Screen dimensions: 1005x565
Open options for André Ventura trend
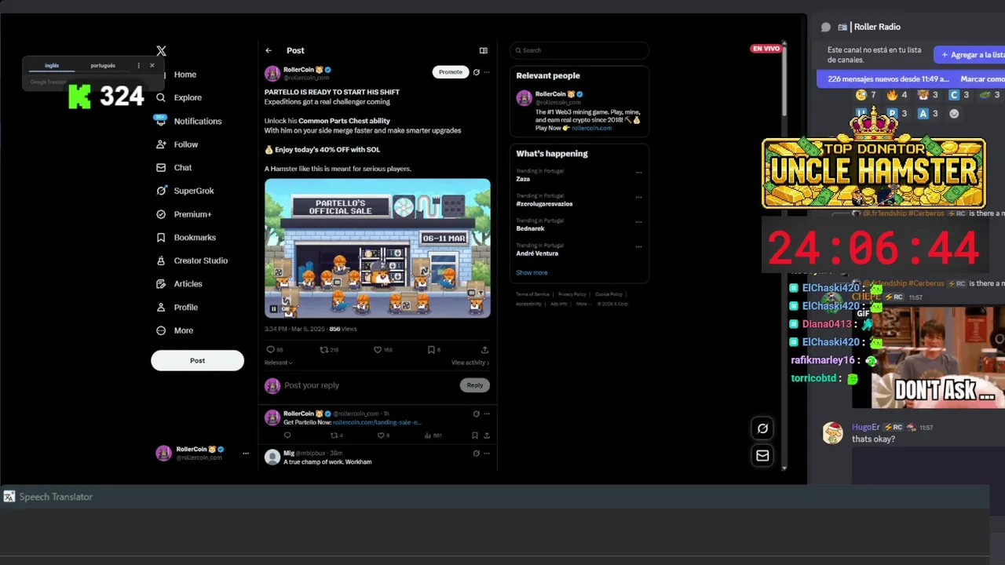(x=638, y=246)
